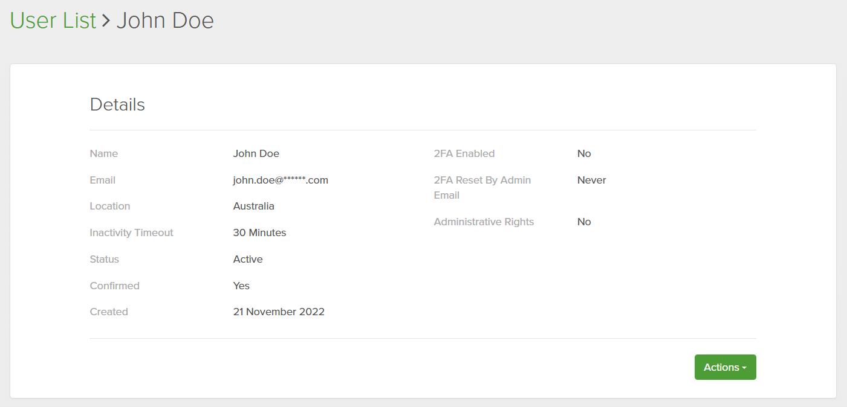Image resolution: width=847 pixels, height=407 pixels.
Task: Click the breadcrumb chevron separator arrow
Action: click(x=106, y=21)
